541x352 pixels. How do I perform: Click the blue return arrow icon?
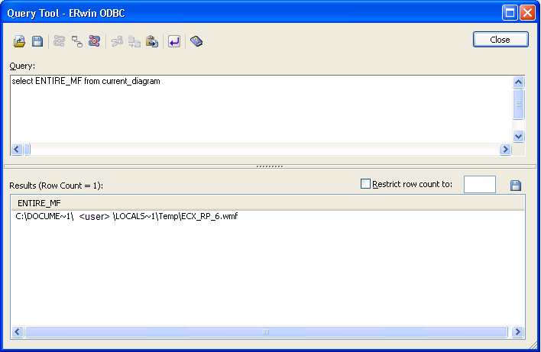(174, 41)
